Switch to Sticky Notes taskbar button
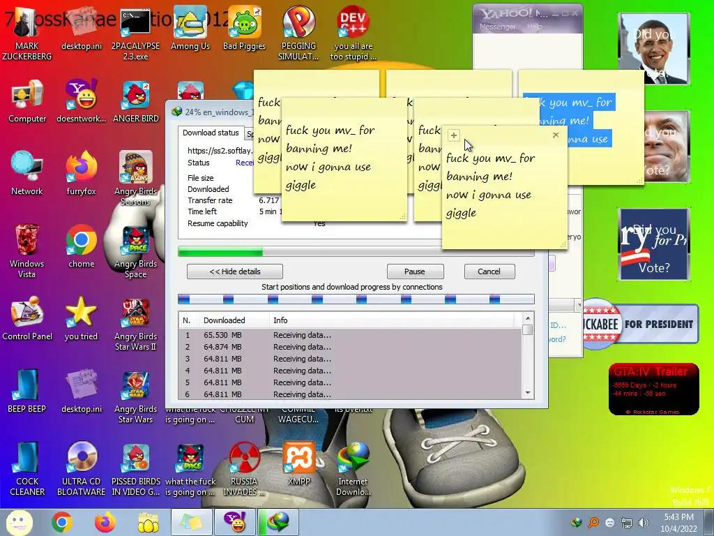This screenshot has width=714, height=536. [x=192, y=522]
